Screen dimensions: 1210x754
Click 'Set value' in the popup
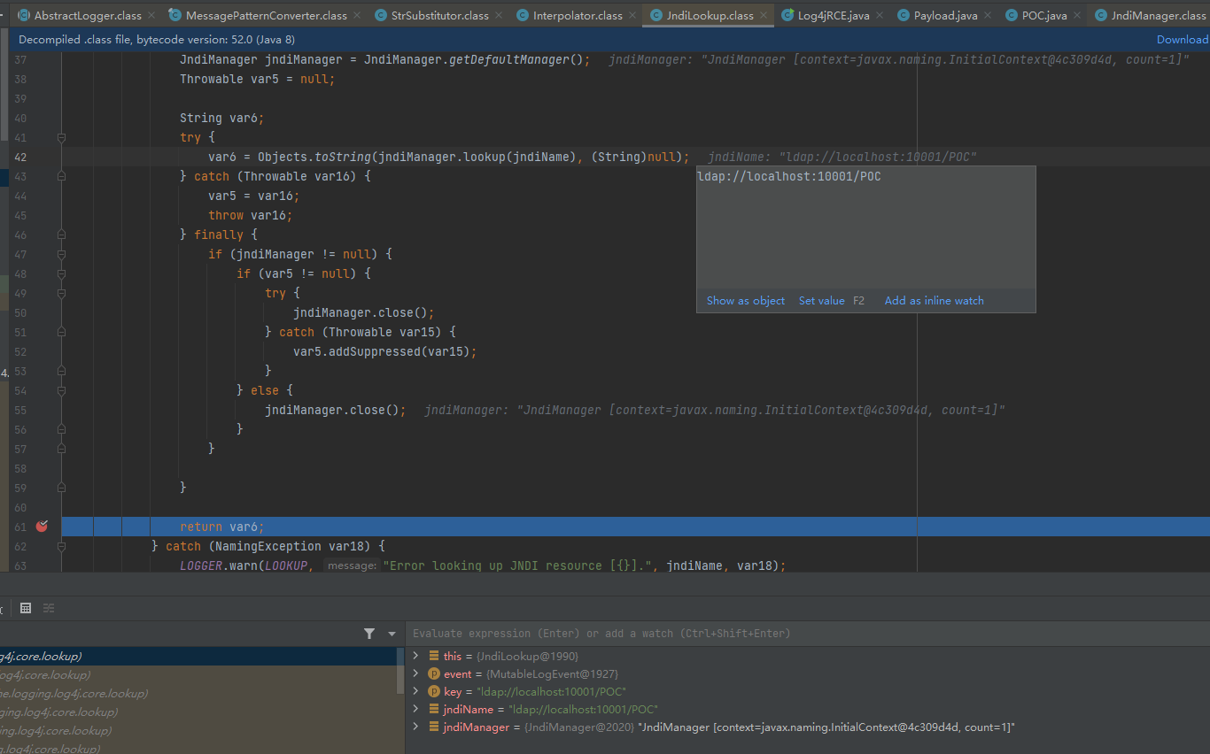point(822,301)
